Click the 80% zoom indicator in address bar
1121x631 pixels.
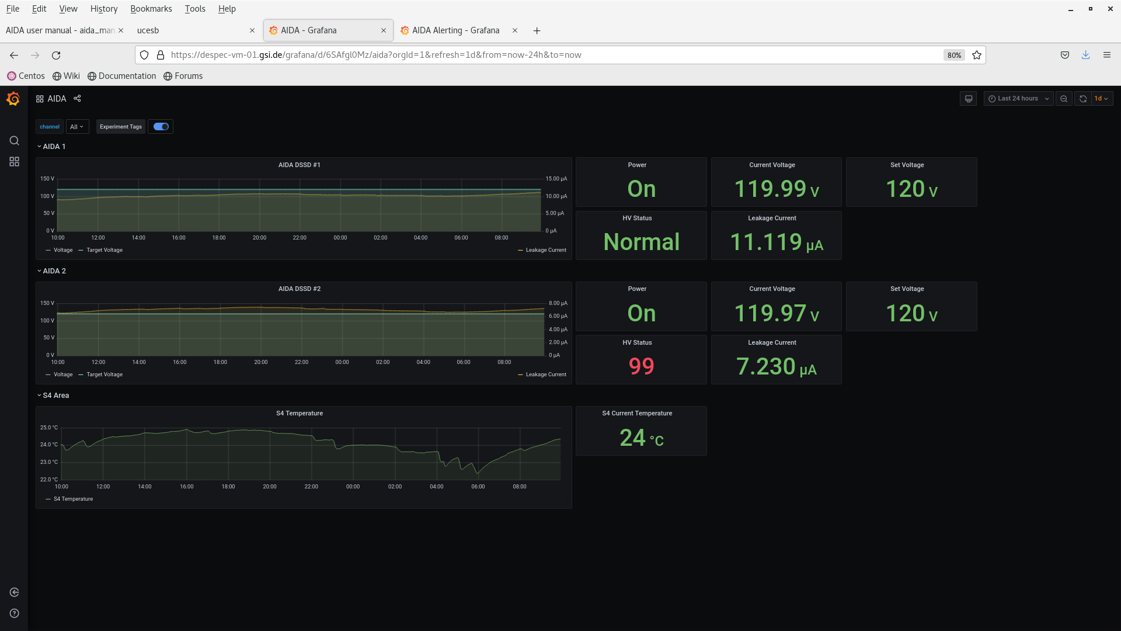(x=954, y=55)
